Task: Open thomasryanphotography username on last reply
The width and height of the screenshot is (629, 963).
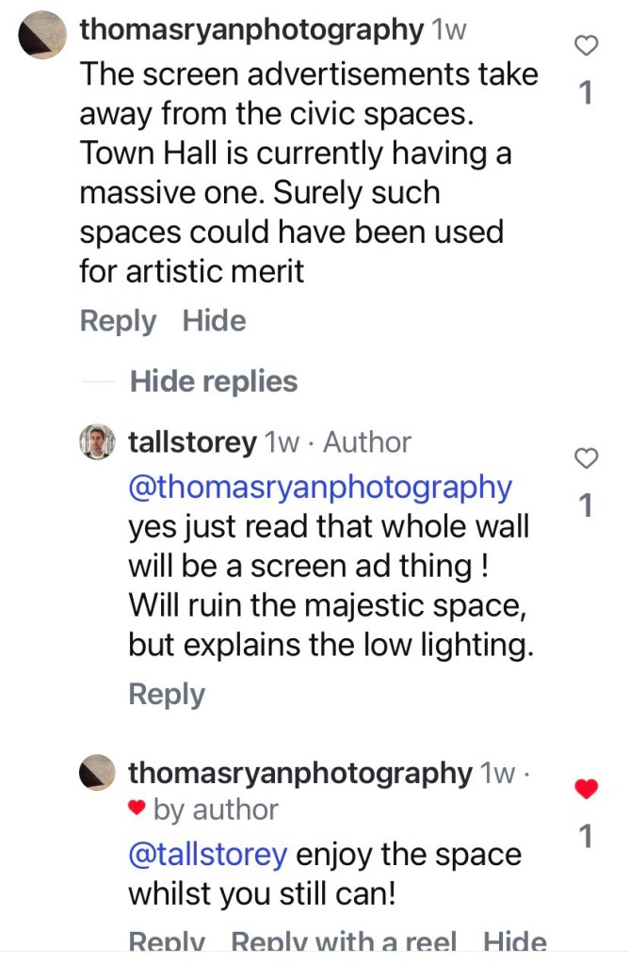Action: (x=299, y=774)
